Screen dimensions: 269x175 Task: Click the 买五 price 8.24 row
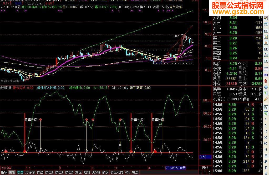238,58
